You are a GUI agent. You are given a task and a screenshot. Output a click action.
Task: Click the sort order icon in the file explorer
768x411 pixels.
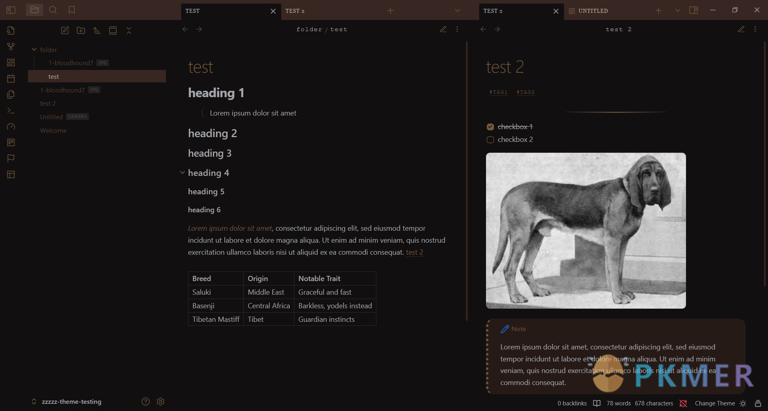point(97,30)
